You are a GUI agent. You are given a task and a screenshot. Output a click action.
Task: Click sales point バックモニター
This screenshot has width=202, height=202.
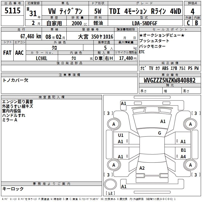[153, 46]
